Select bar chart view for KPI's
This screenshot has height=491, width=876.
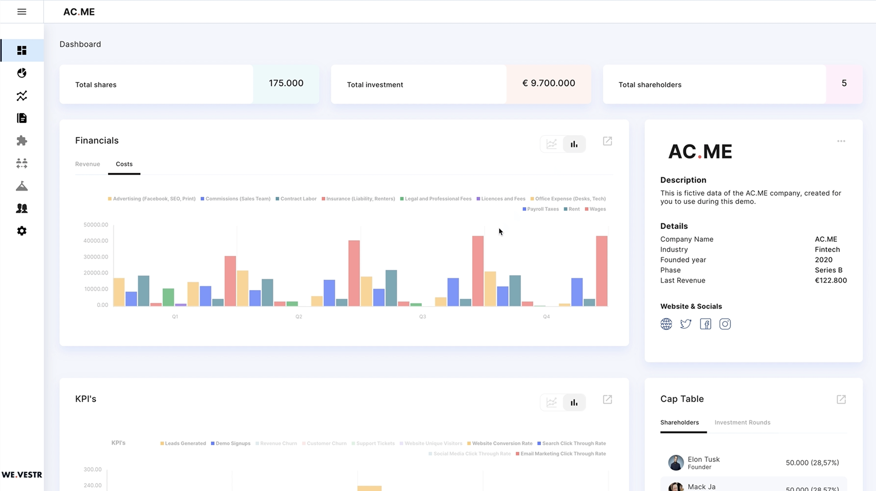point(574,402)
